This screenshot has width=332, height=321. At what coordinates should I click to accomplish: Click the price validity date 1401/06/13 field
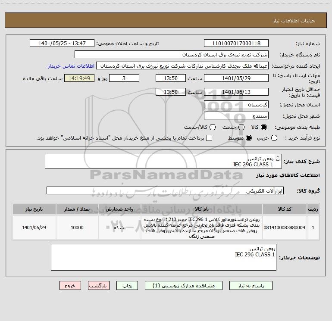point(236,92)
